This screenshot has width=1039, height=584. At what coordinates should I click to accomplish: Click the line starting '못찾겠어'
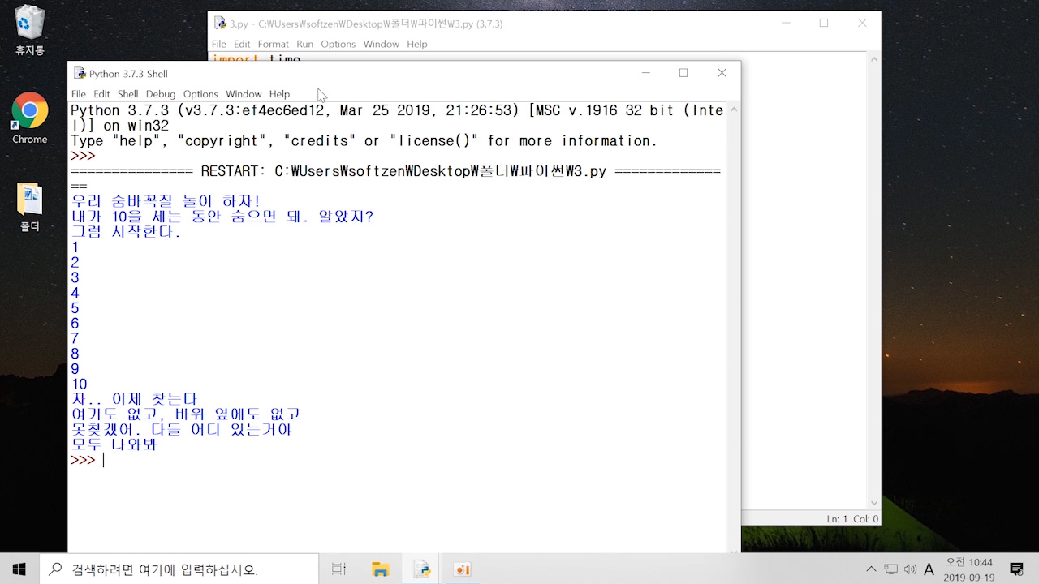[x=181, y=430]
